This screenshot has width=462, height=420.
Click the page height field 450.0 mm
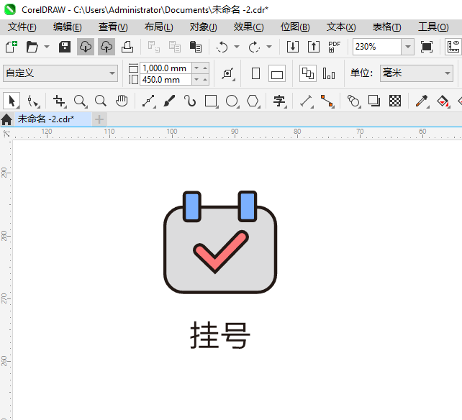click(166, 80)
